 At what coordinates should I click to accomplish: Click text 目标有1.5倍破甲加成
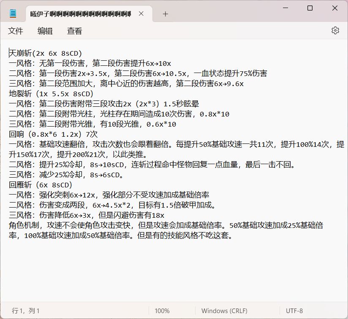(x=175, y=205)
